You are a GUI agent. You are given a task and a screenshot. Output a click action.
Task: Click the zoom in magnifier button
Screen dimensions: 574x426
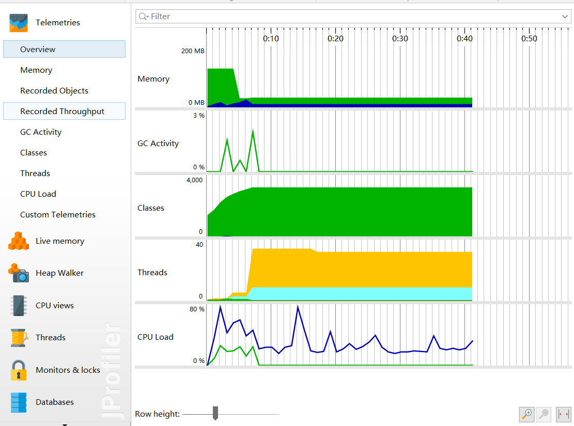pos(527,414)
